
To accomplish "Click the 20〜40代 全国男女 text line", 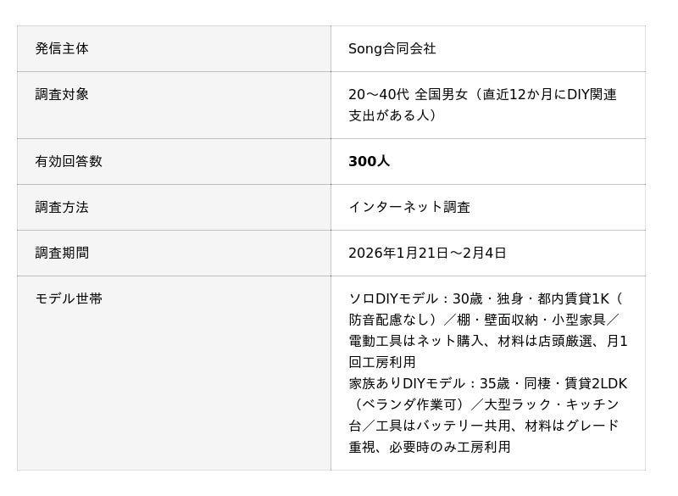I will point(482,95).
